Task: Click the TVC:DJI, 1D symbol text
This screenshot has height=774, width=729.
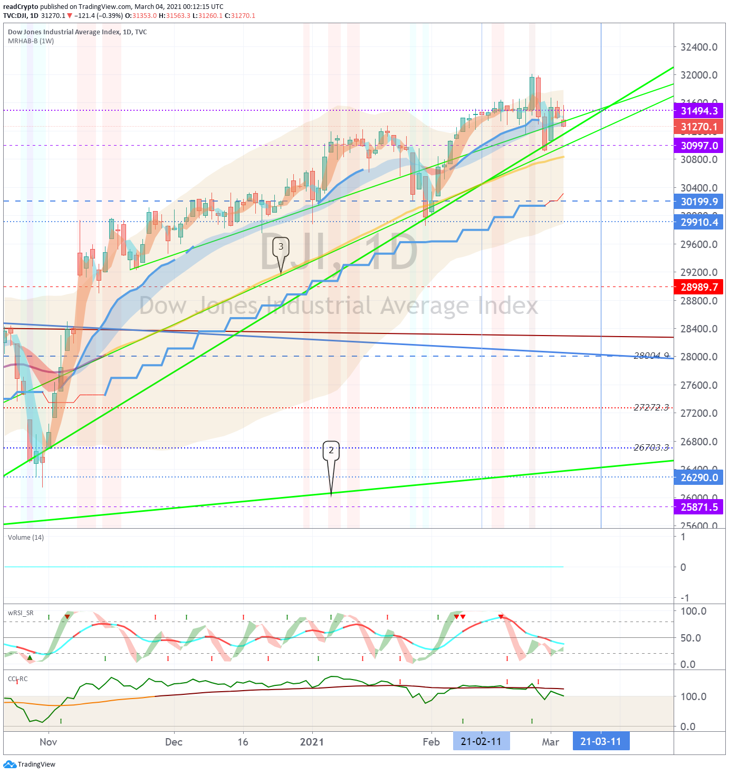Action: click(21, 16)
